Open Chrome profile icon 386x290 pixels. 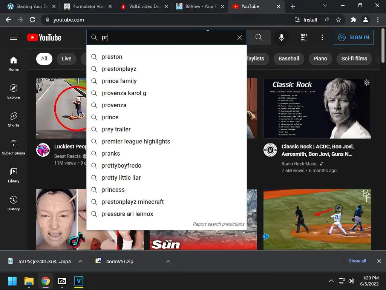(366, 20)
